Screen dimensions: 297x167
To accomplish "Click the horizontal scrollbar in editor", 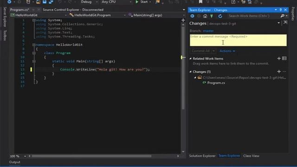I will tap(91, 156).
